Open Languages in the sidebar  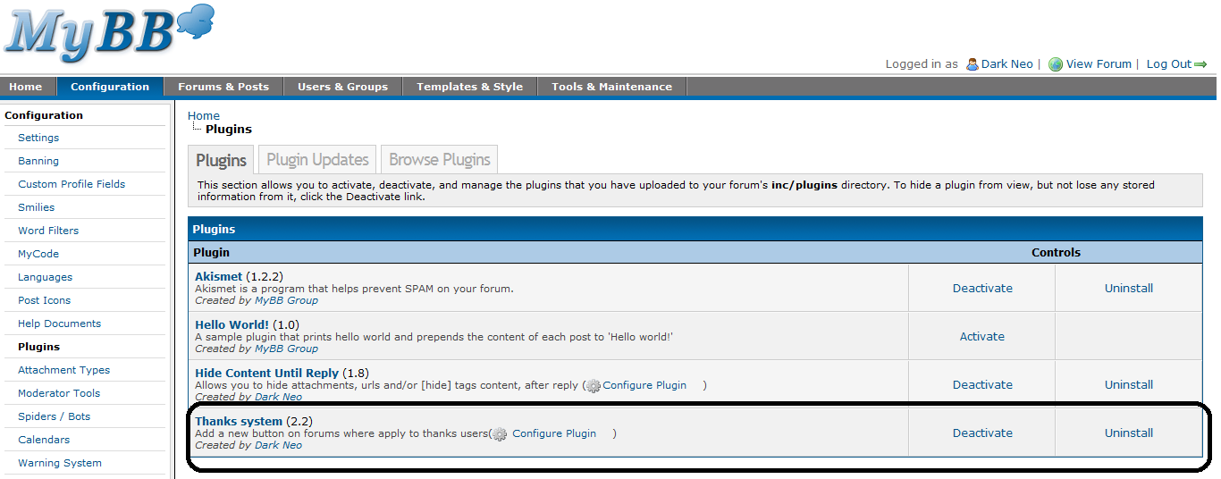point(46,277)
